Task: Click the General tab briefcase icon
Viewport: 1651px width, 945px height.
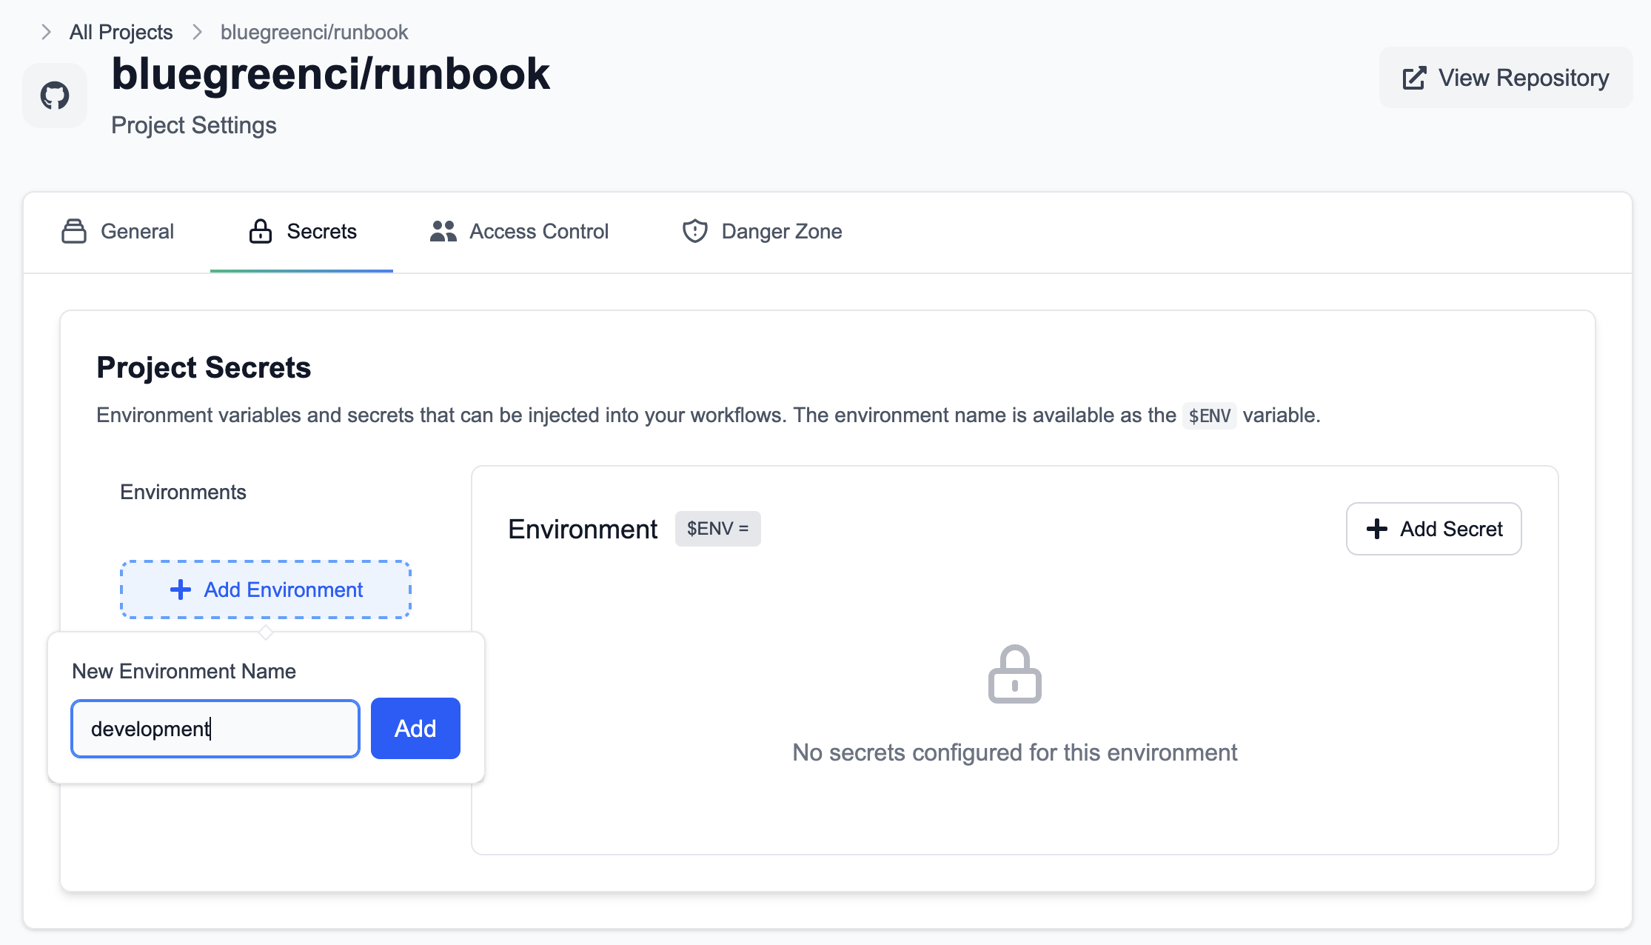Action: coord(74,231)
